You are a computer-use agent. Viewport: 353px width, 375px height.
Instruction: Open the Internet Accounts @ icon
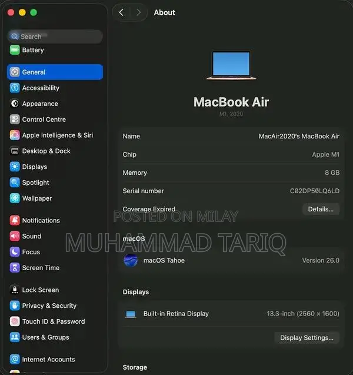pos(15,359)
